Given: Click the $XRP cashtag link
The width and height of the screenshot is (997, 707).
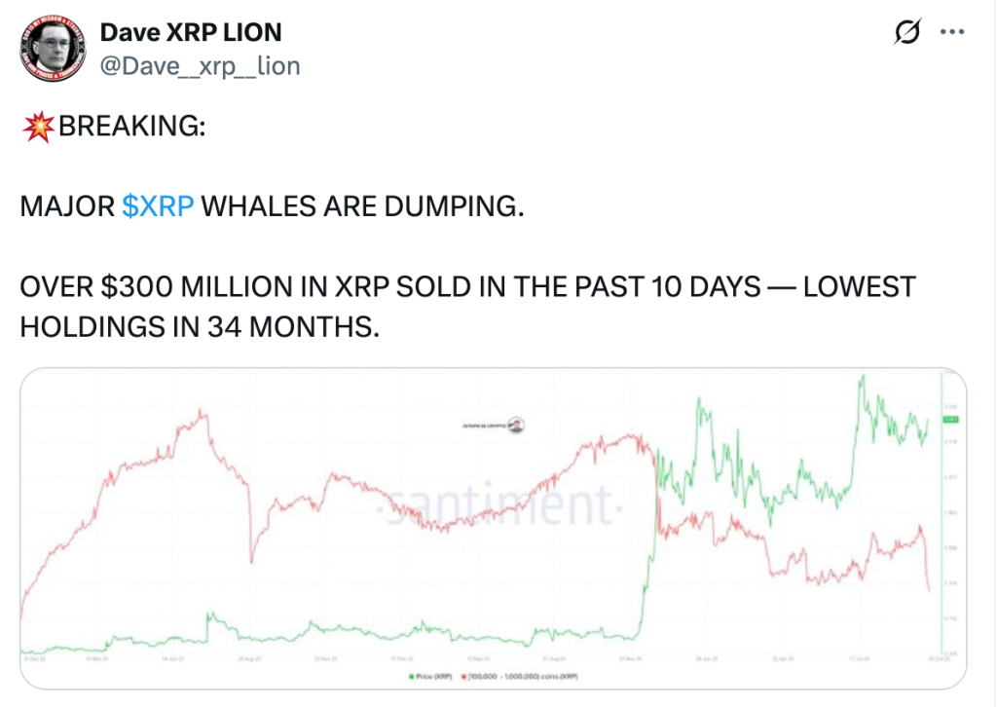Looking at the screenshot, I should [158, 206].
